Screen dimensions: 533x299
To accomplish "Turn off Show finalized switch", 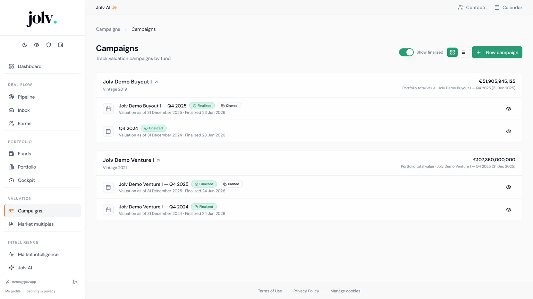I will pyautogui.click(x=406, y=52).
